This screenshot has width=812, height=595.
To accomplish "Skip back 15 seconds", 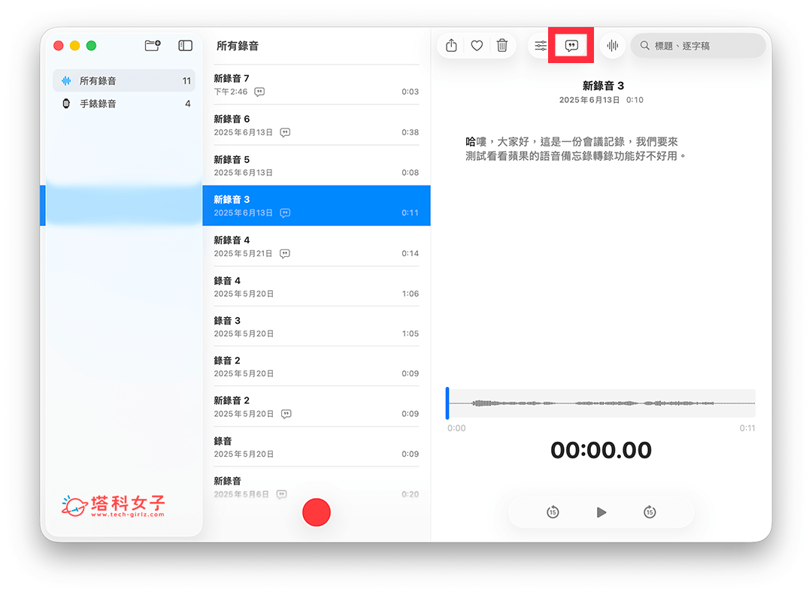I will (553, 512).
